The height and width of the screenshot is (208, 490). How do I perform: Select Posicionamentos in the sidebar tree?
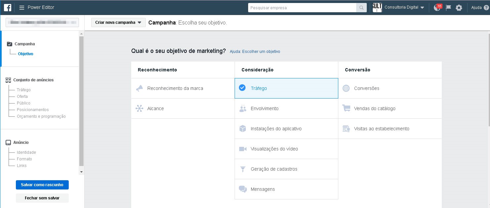pyautogui.click(x=33, y=110)
